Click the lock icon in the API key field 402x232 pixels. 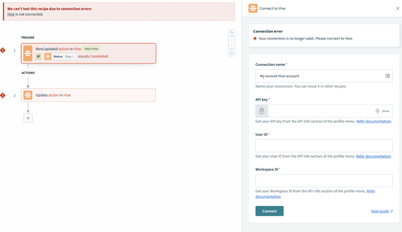(261, 111)
